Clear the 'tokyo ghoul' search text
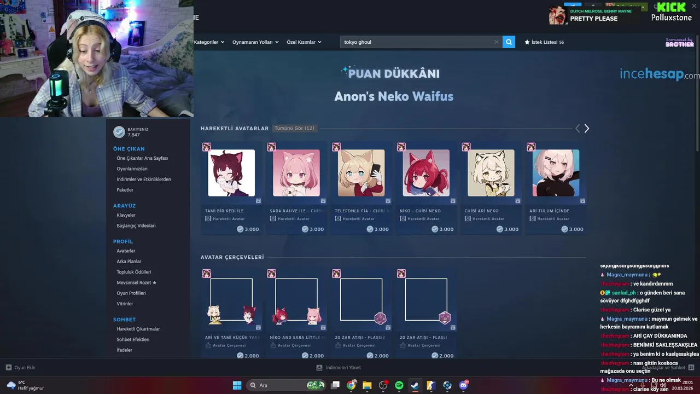Image resolution: width=700 pixels, height=394 pixels. coord(497,42)
